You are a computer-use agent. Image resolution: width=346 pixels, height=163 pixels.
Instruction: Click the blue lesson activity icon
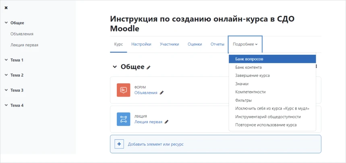(x=123, y=119)
